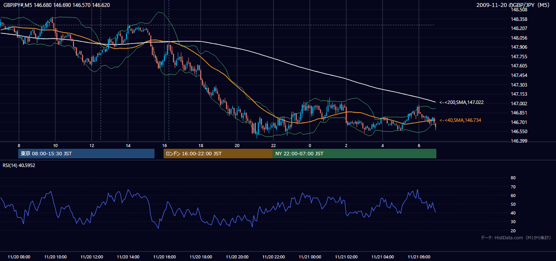The height and width of the screenshot is (261, 556).
Task: Click the 11/20 08:00 time label
Action: click(x=19, y=257)
